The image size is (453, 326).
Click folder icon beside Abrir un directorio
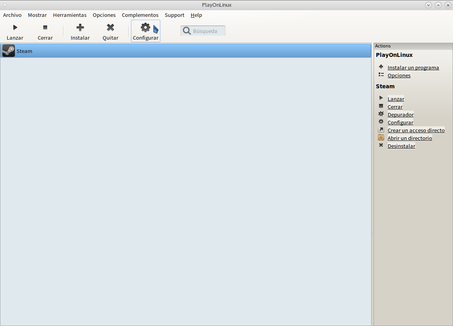pos(381,137)
